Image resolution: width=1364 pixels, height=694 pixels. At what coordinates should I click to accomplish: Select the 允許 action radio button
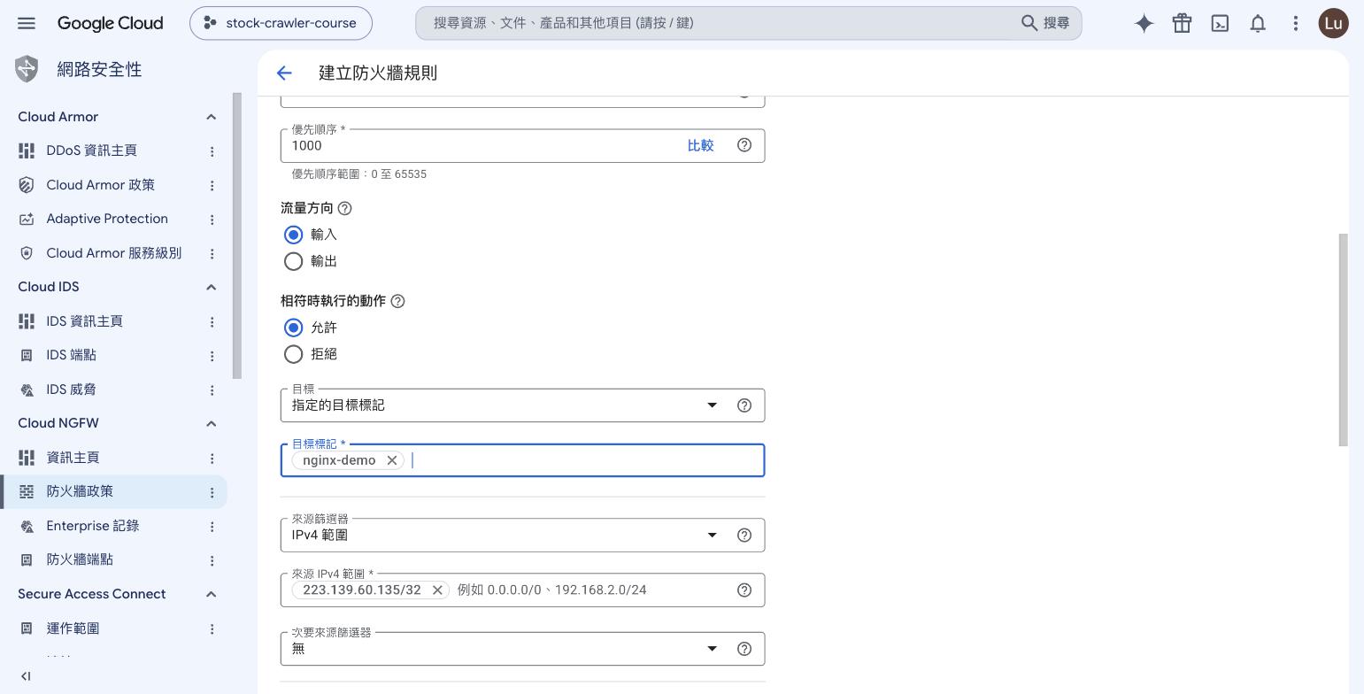294,328
